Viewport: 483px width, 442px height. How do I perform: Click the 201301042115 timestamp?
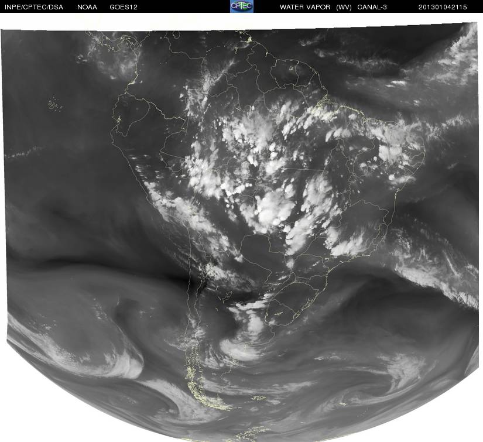coord(443,7)
